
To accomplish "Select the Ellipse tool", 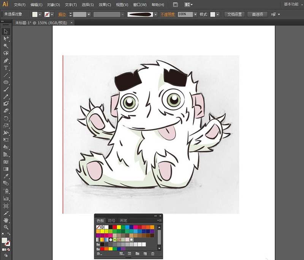I will point(6,82).
